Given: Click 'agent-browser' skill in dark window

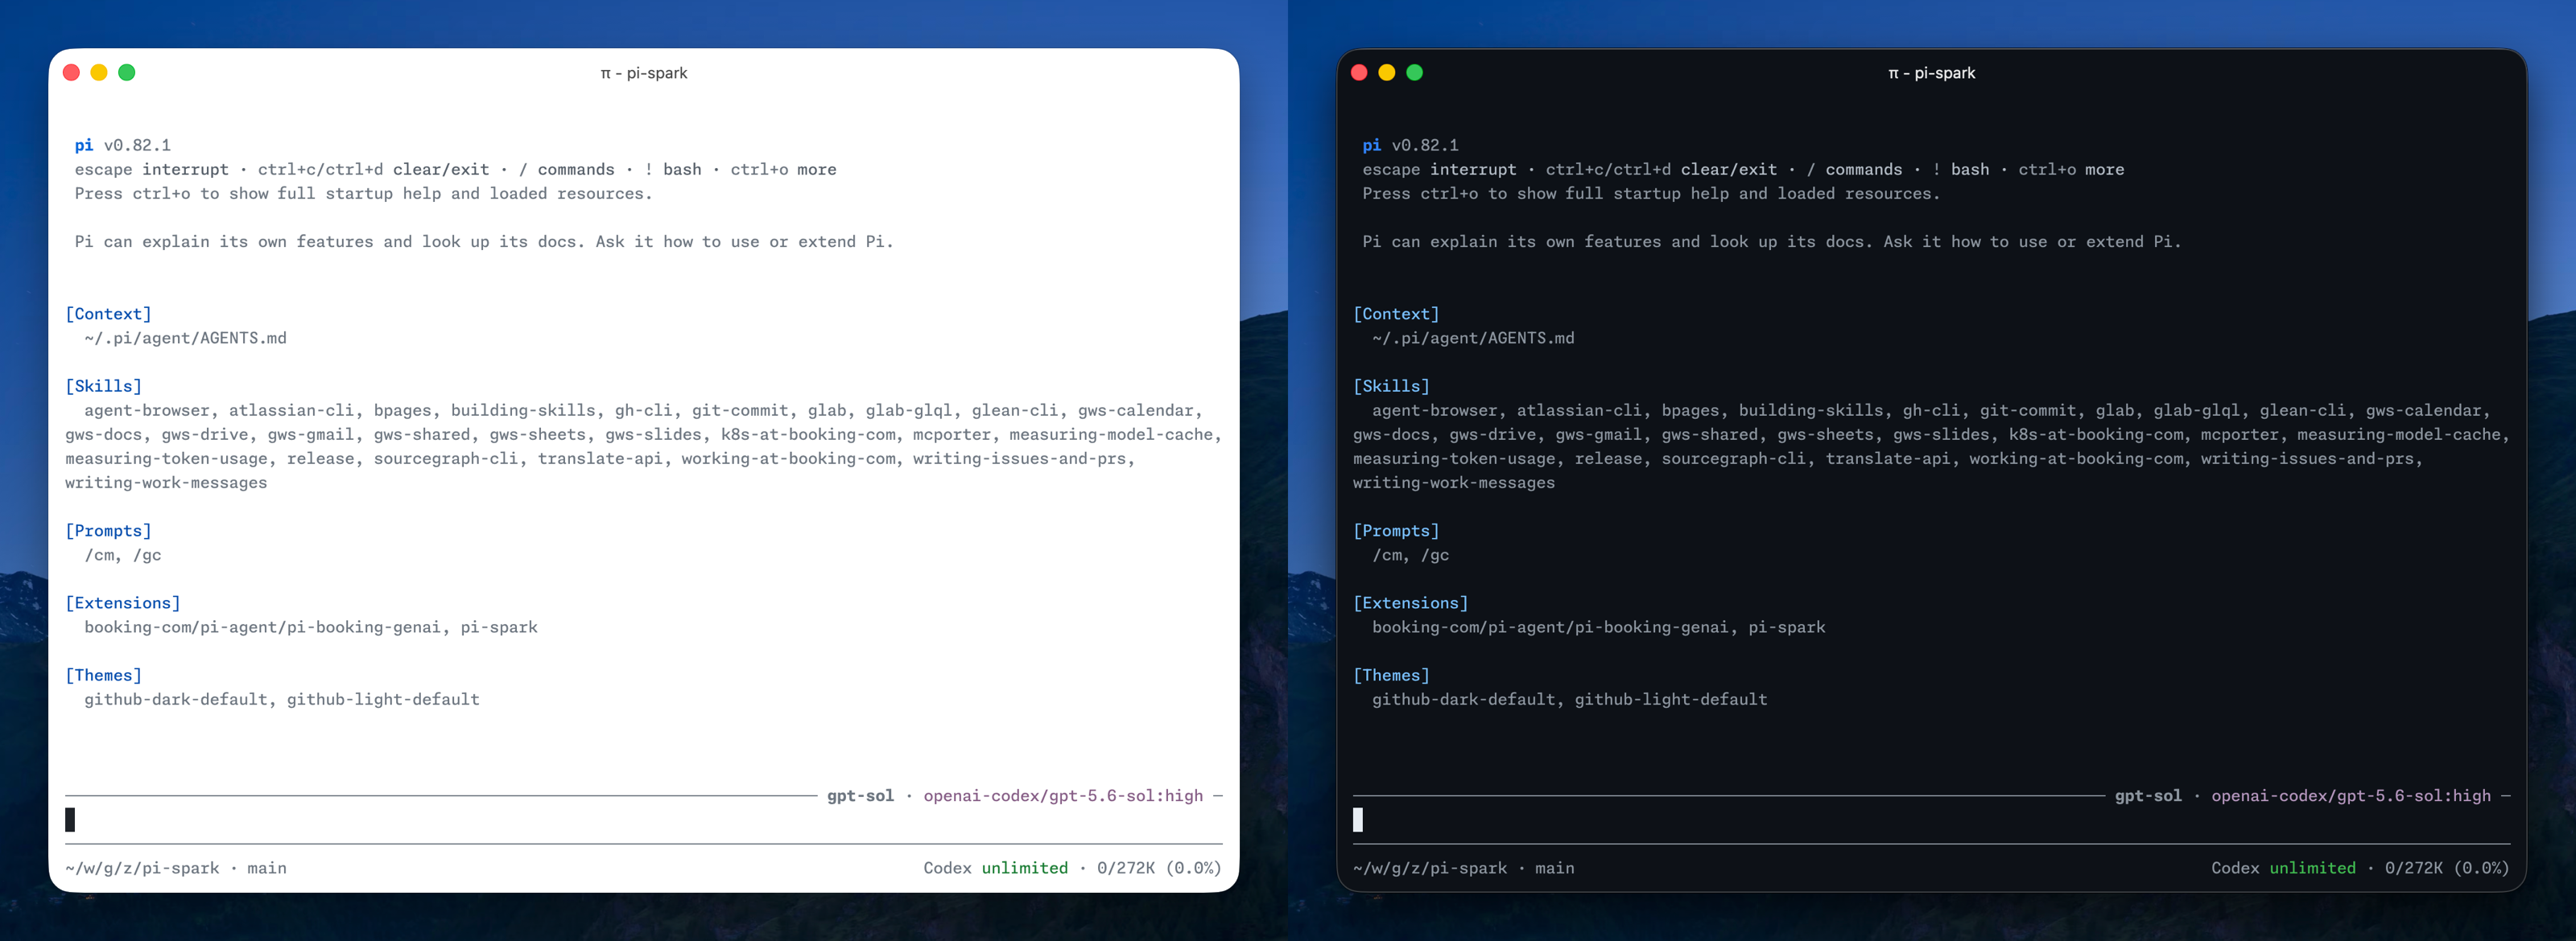Looking at the screenshot, I should pos(1435,410).
